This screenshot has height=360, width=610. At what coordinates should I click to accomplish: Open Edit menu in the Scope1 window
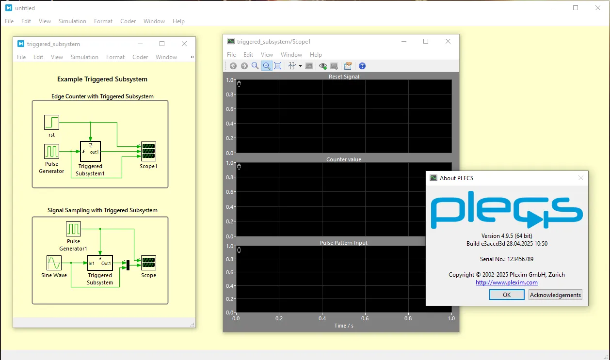pos(248,55)
